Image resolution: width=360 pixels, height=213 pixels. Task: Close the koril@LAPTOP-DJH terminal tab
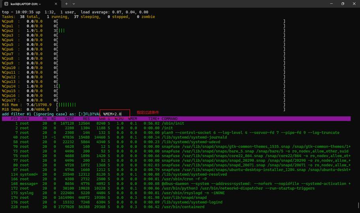pyautogui.click(x=56, y=4)
